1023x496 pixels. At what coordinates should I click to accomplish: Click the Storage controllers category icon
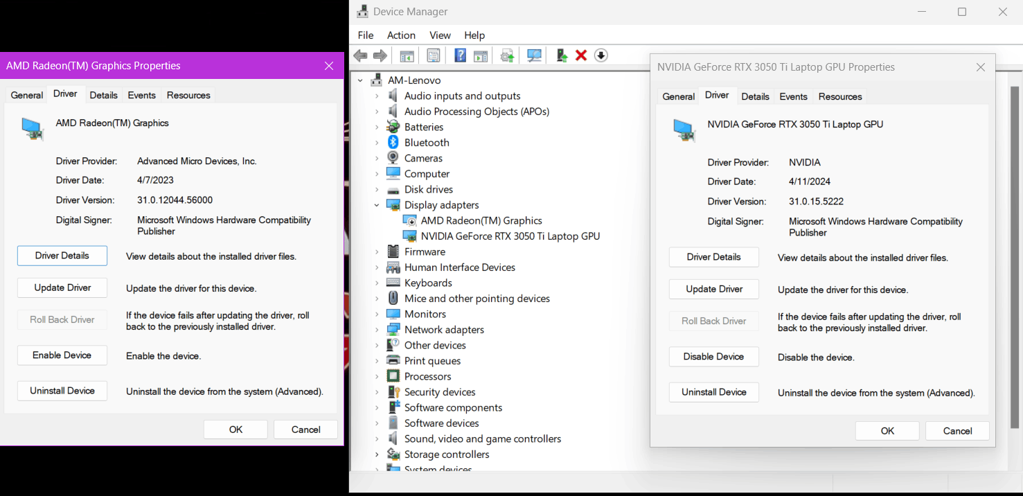click(x=393, y=454)
